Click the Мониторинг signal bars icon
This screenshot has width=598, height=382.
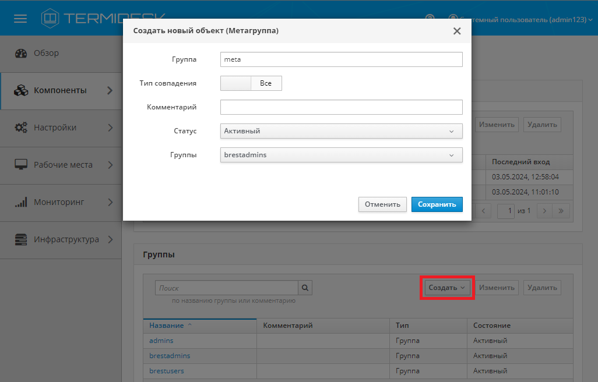click(x=21, y=202)
